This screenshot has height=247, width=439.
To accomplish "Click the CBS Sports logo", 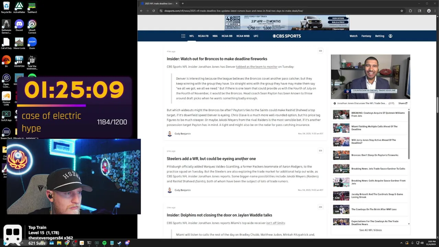I will coord(287,36).
